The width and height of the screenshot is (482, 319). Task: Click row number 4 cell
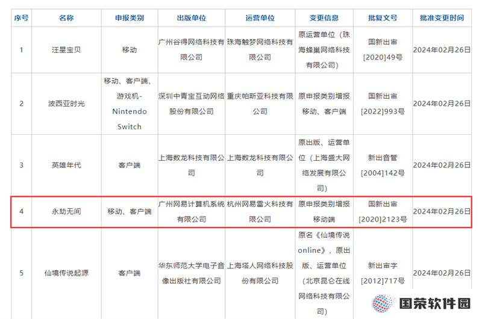click(x=21, y=211)
